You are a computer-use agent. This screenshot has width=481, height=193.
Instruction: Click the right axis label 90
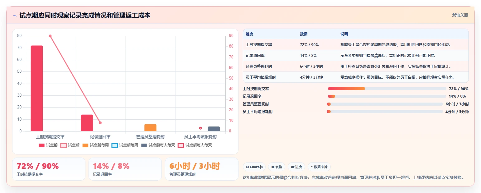pos(231,36)
